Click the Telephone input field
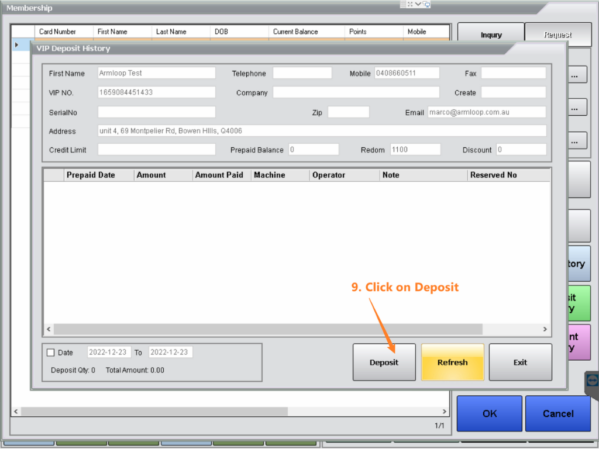 coord(302,73)
